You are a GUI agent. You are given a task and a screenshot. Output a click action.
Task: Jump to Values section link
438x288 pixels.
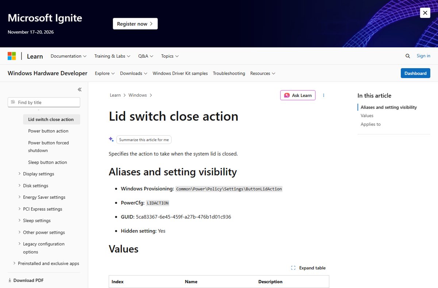click(367, 116)
